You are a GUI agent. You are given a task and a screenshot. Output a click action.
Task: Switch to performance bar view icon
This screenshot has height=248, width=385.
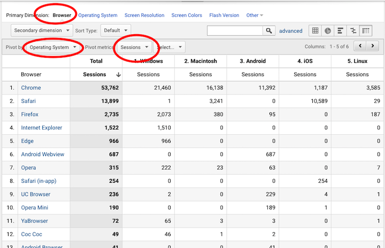coord(340,30)
